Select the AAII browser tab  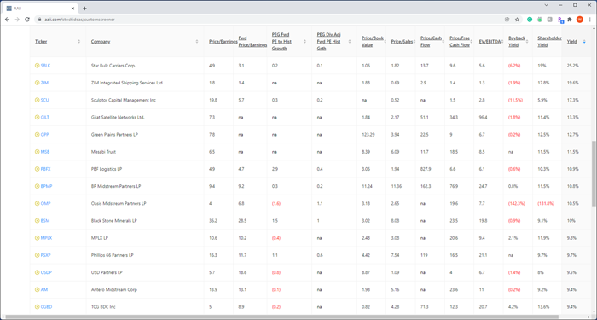(40, 9)
